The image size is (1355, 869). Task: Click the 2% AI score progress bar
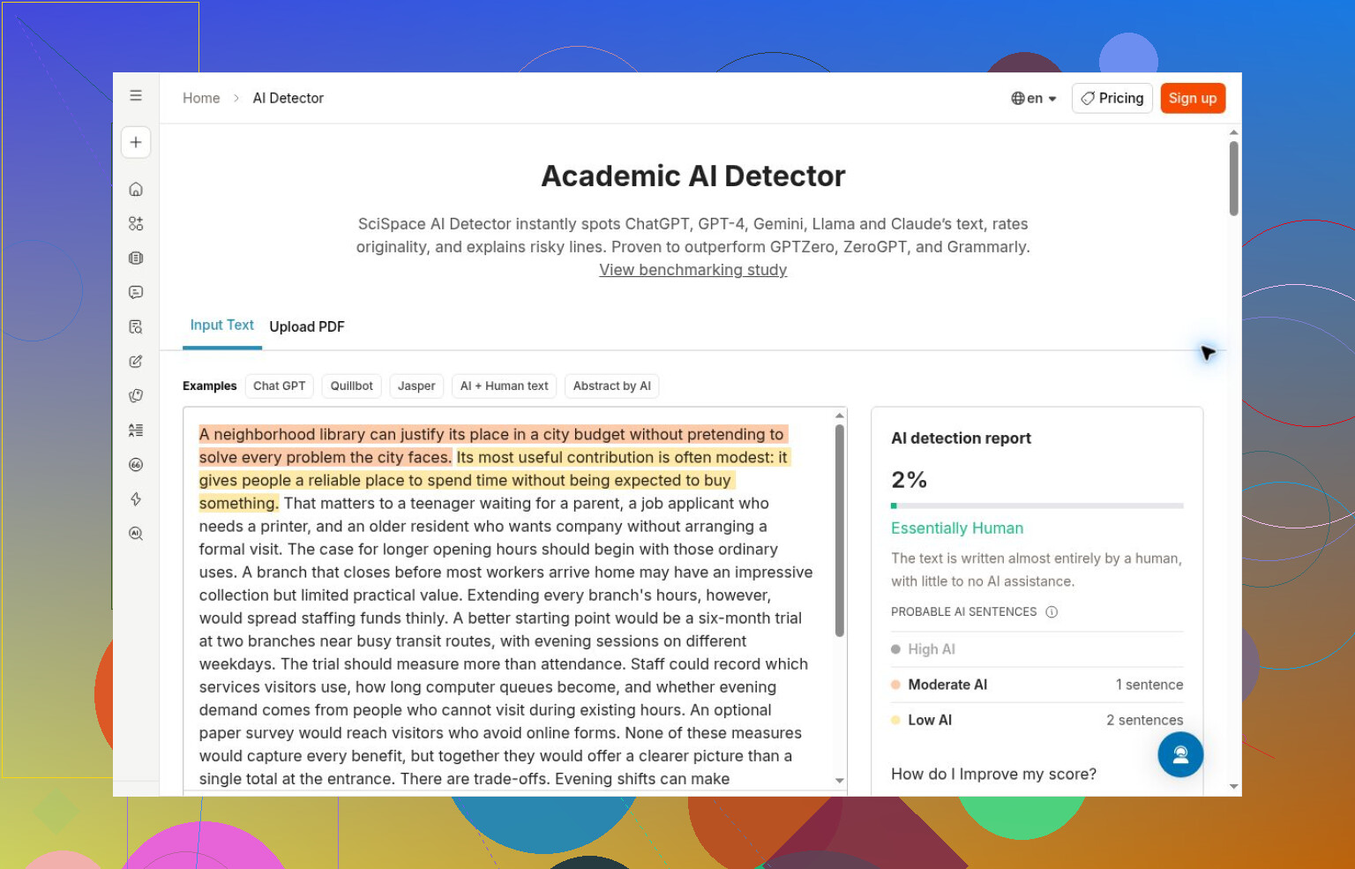pyautogui.click(x=1037, y=506)
